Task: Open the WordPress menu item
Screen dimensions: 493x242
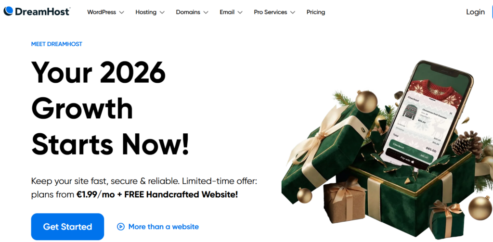Action: pyautogui.click(x=102, y=12)
